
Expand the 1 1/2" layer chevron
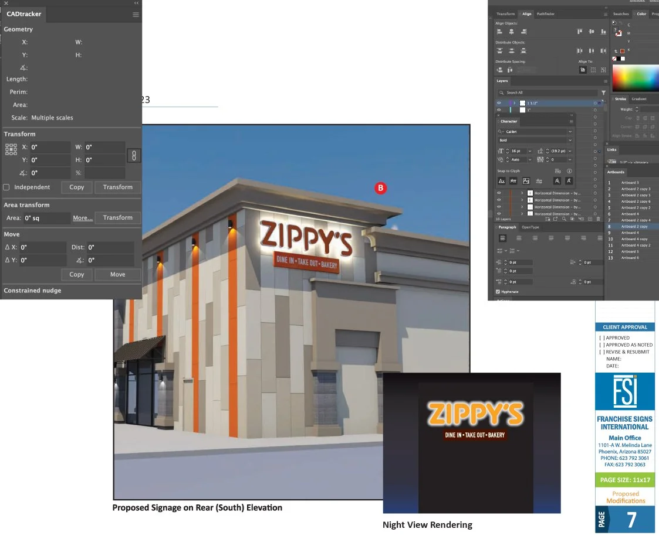[515, 103]
